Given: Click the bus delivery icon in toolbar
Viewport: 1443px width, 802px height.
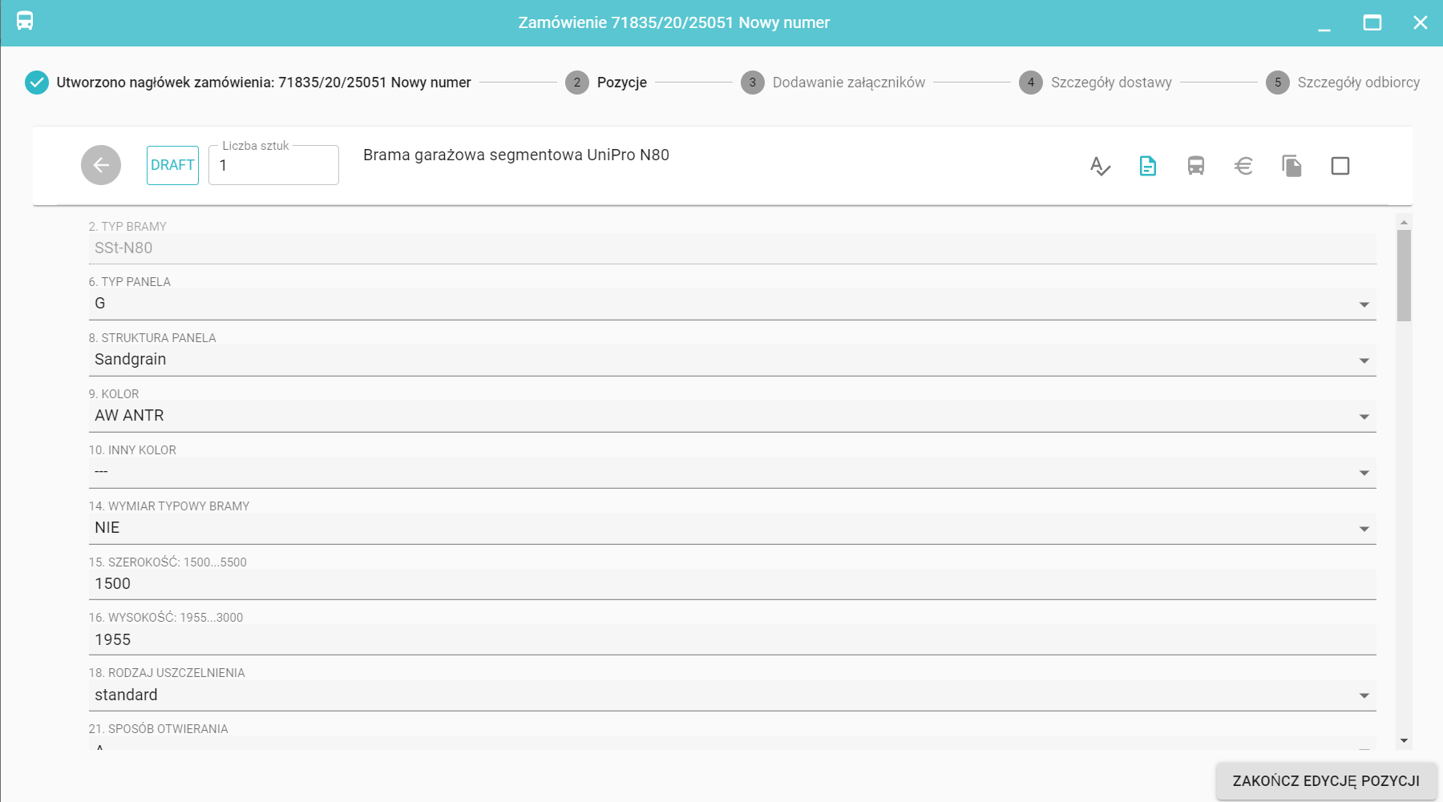Looking at the screenshot, I should (x=1195, y=166).
